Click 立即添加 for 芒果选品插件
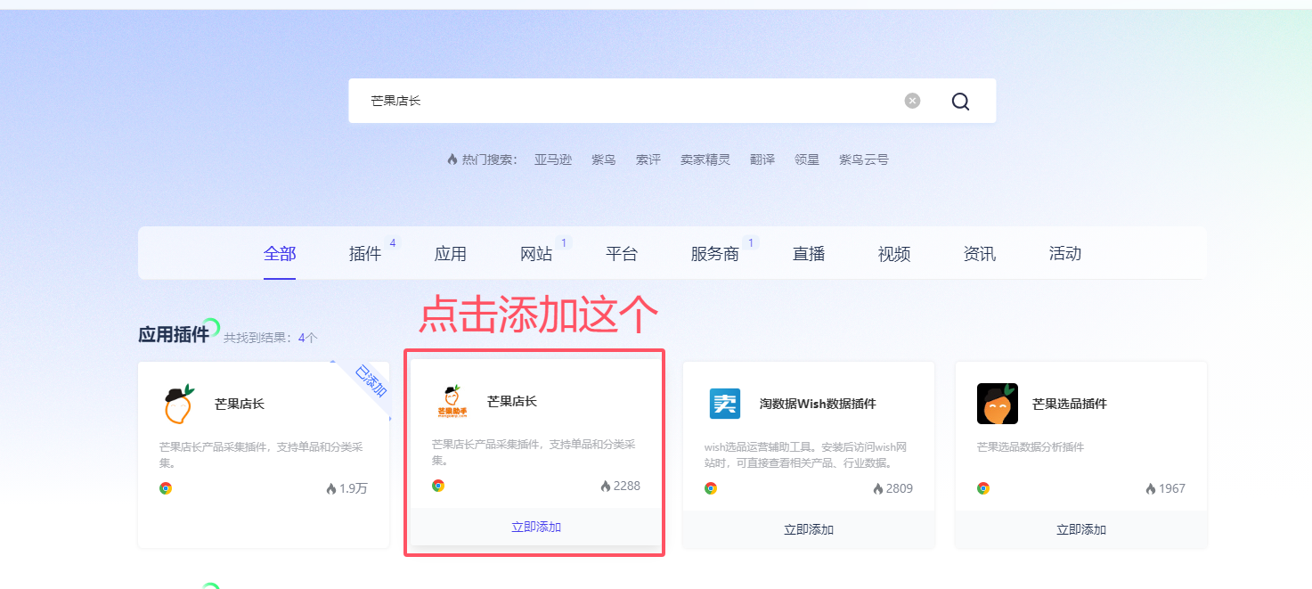1312x589 pixels. tap(1081, 529)
